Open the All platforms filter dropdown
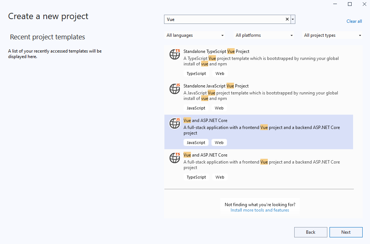370x244 pixels. point(264,35)
